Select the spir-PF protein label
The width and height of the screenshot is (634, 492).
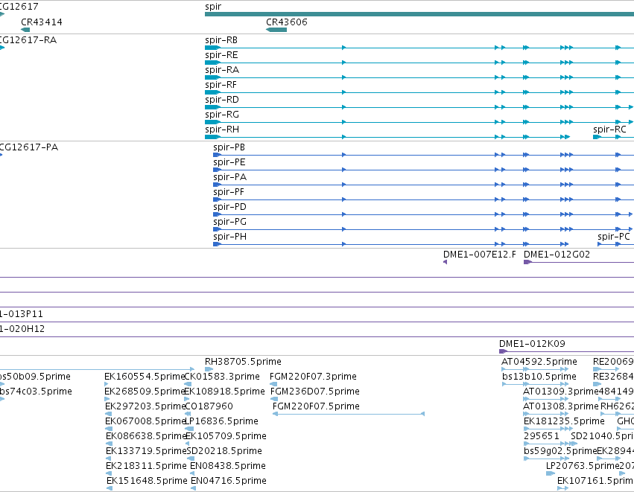(x=229, y=192)
